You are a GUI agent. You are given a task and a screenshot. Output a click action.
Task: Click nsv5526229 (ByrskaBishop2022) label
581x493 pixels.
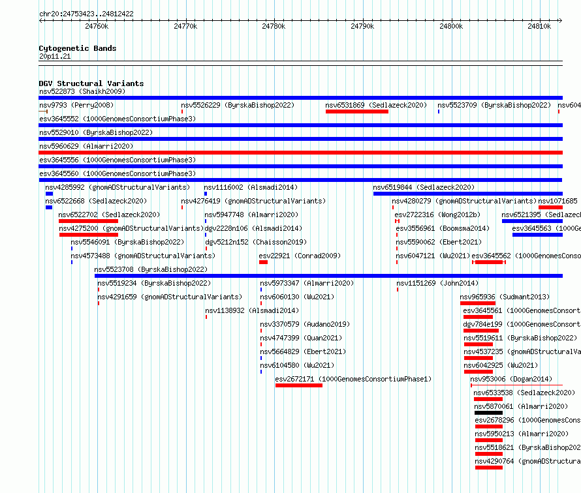point(238,105)
